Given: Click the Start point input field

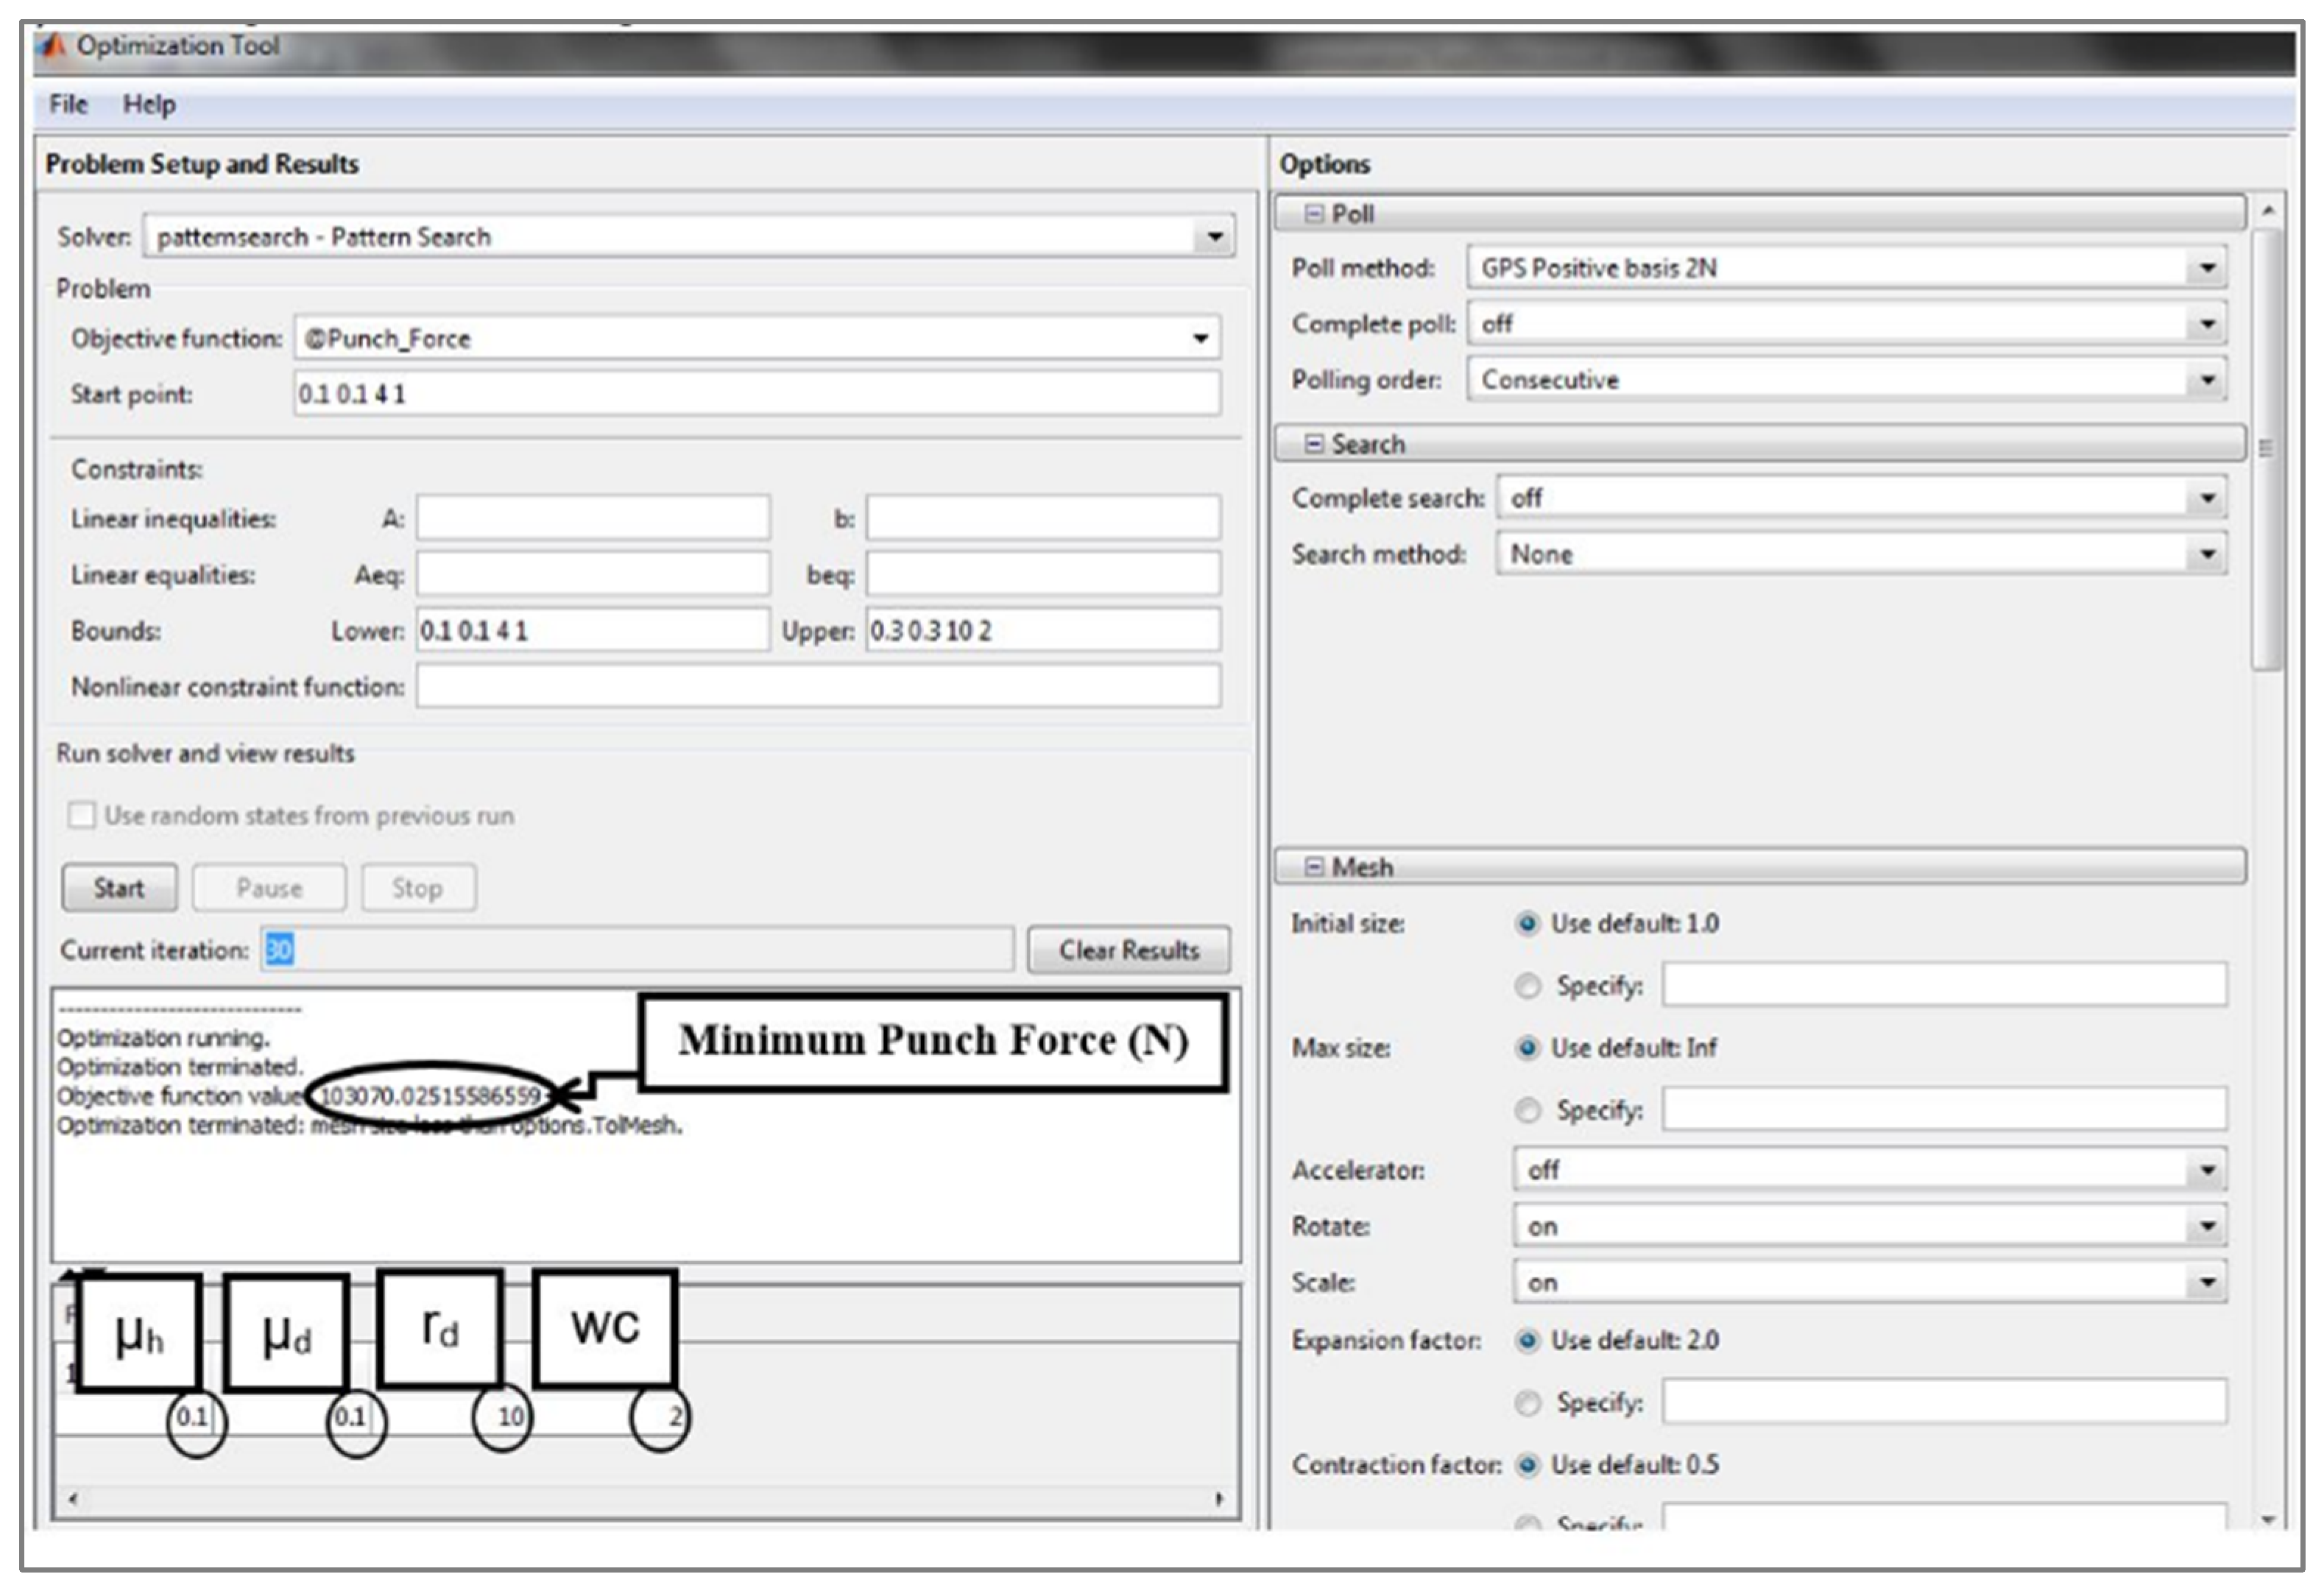Looking at the screenshot, I should point(756,394).
